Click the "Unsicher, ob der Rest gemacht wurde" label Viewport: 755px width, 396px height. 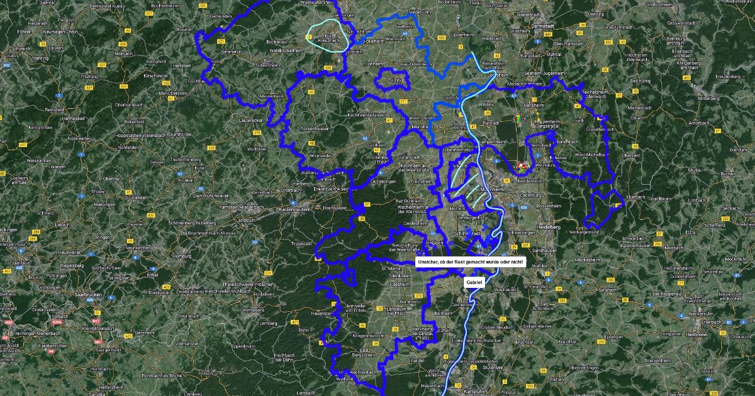pyautogui.click(x=470, y=262)
